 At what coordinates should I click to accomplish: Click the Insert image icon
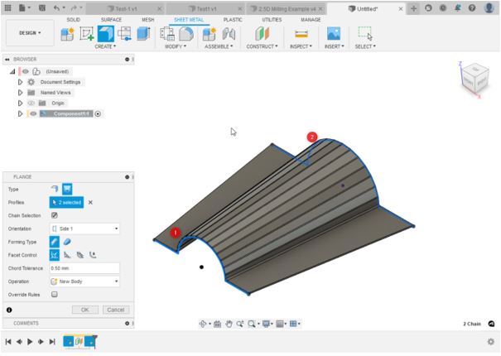[334, 34]
